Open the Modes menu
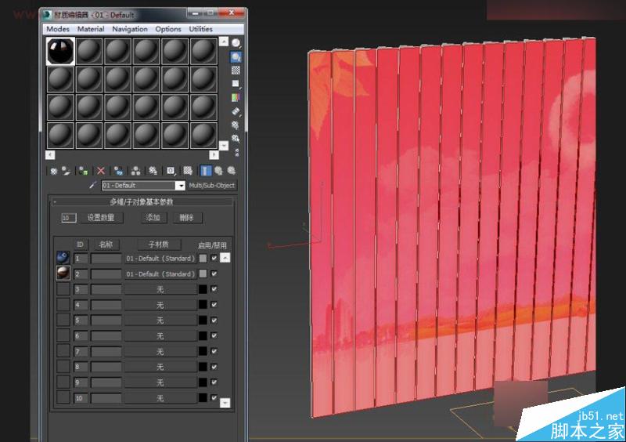 pos(58,29)
